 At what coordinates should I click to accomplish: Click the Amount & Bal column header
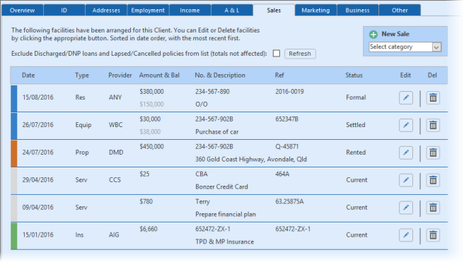(x=159, y=76)
